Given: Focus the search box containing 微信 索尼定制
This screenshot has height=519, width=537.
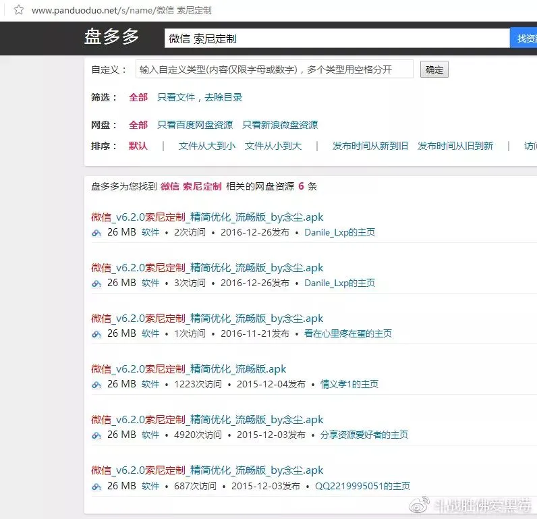Looking at the screenshot, I should 337,38.
